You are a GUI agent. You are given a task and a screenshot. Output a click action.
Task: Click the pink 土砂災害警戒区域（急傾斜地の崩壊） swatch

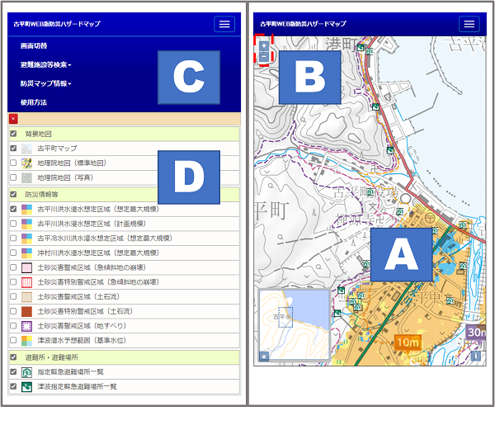[26, 267]
